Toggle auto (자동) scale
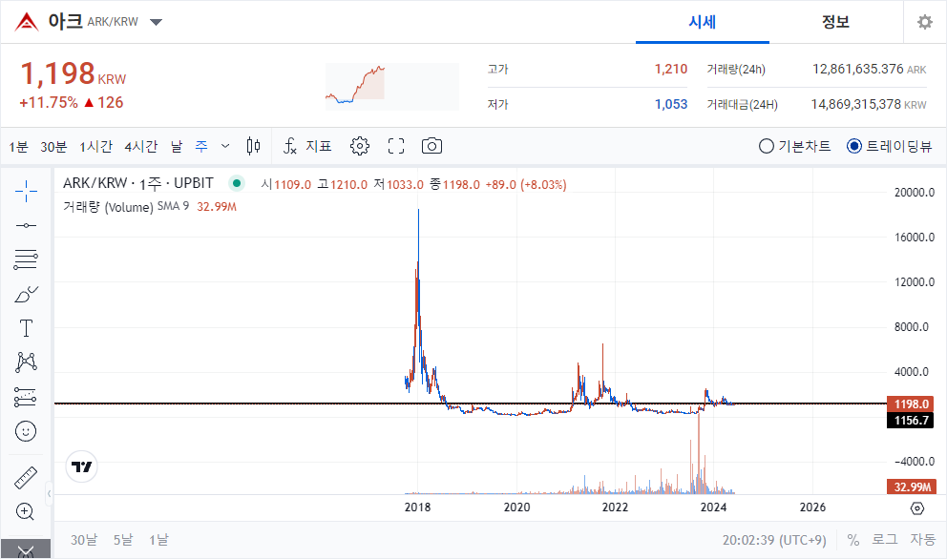The height and width of the screenshot is (559, 947). (922, 539)
